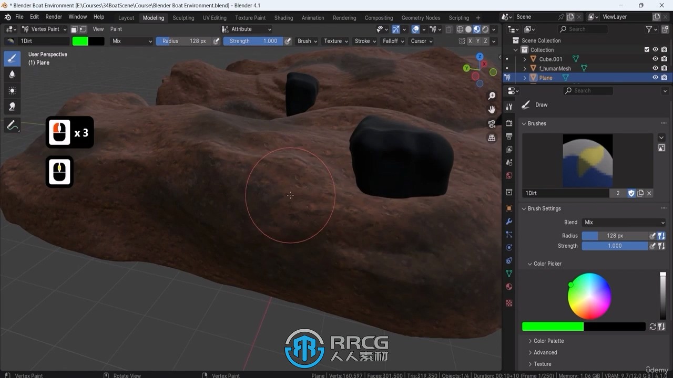The image size is (673, 378).
Task: Hide Plane object in viewport
Action: (655, 78)
